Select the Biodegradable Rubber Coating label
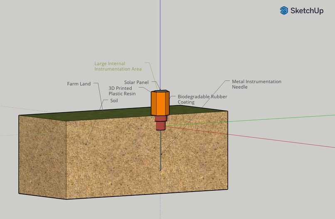This screenshot has width=335, height=219. (202, 99)
